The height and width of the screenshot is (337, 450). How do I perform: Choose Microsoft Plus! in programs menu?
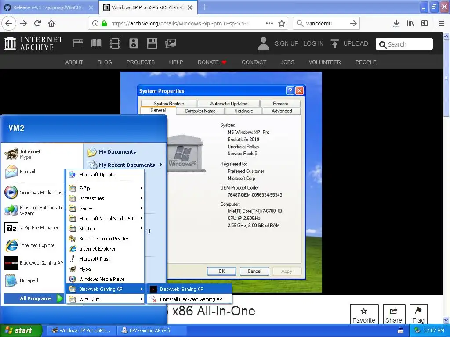click(x=106, y=259)
